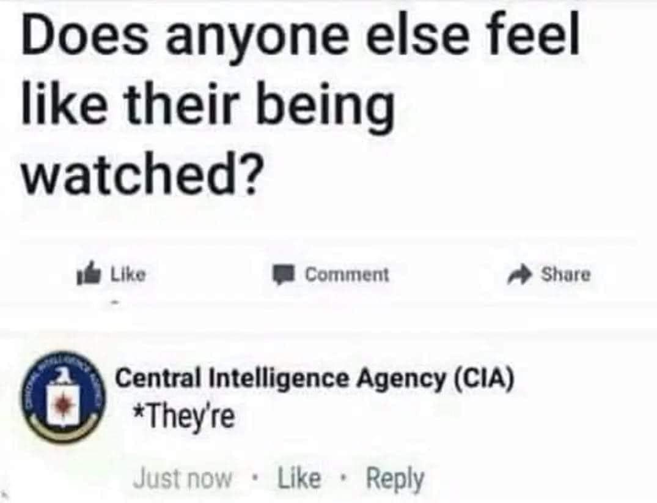Open the CIA seal profile picture
This screenshot has width=657, height=503.
click(61, 397)
